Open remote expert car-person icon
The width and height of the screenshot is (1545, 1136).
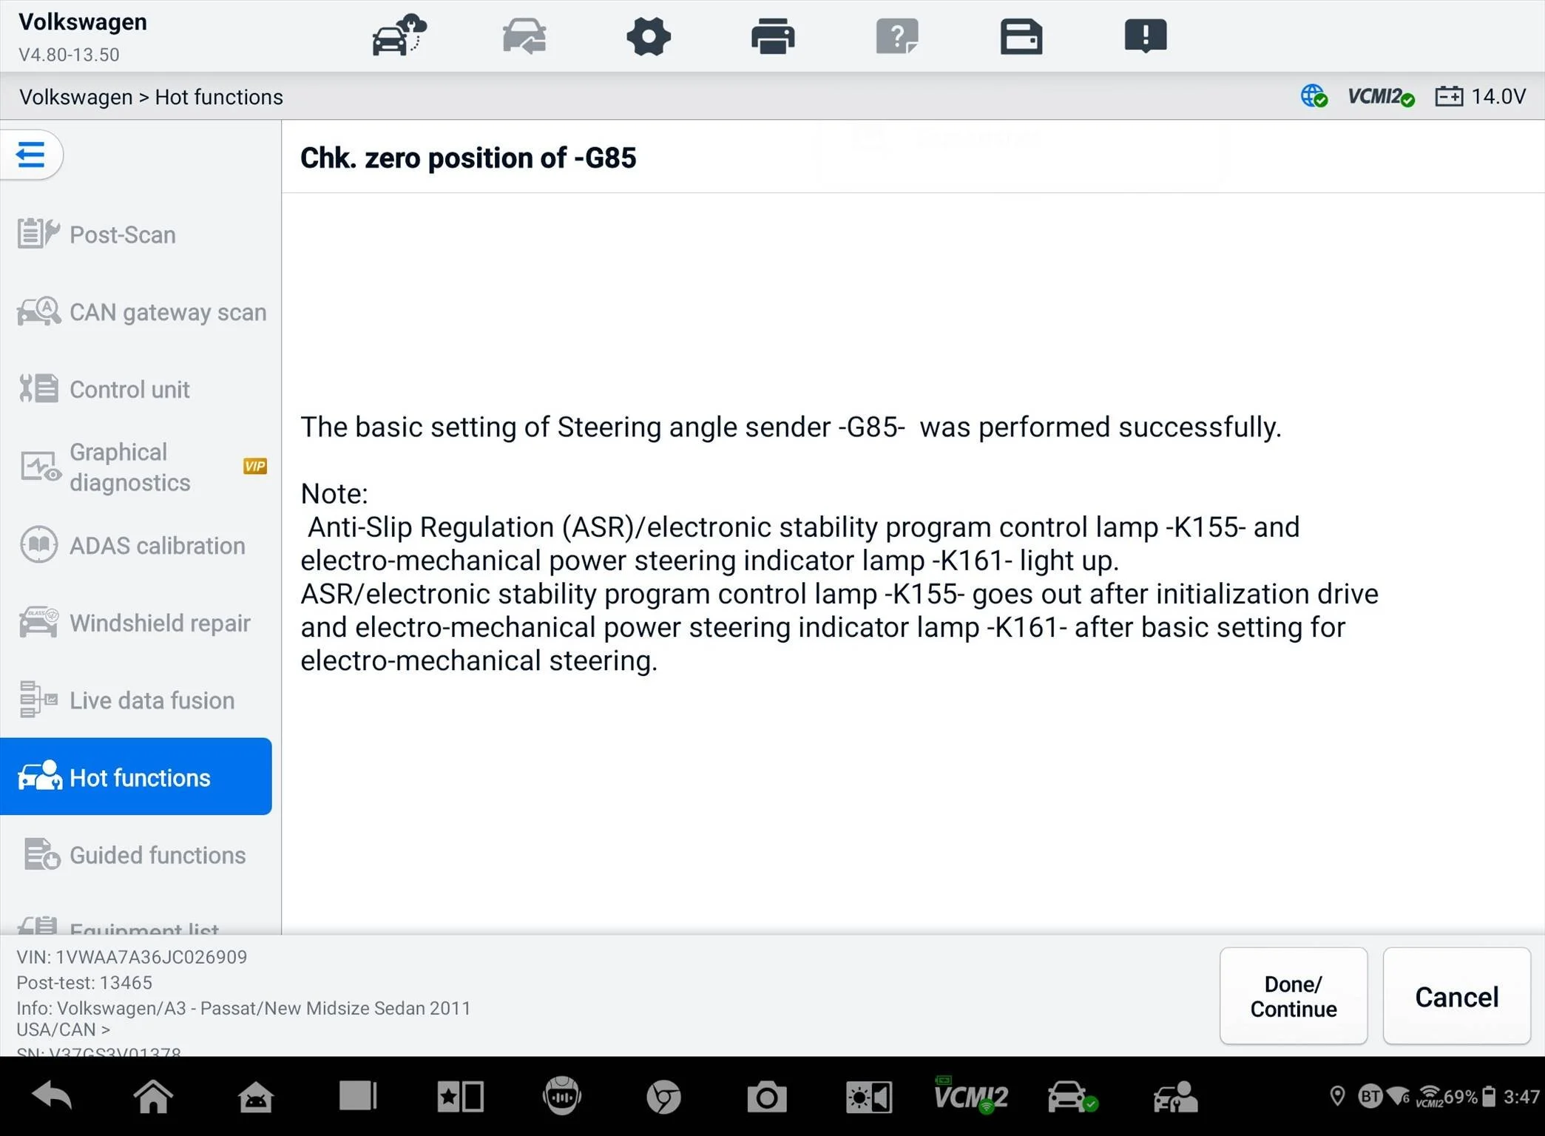pos(1175,1097)
